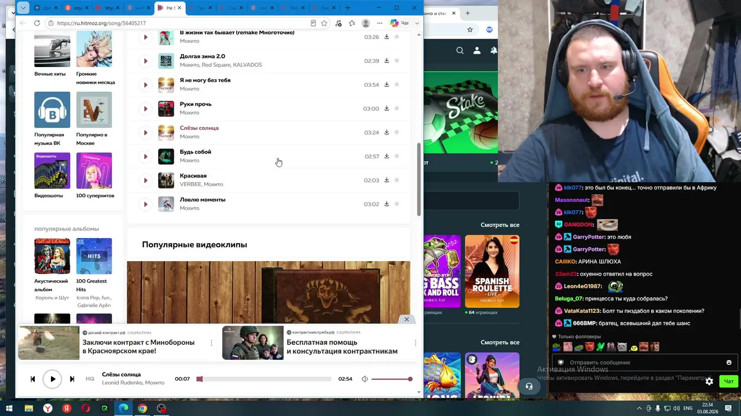Download the Будь собой song
This screenshot has width=741, height=416.
(387, 156)
